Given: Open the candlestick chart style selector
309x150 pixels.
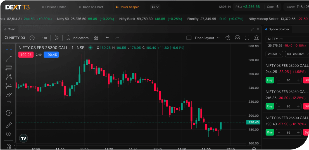Looking at the screenshot, I should coord(57,38).
